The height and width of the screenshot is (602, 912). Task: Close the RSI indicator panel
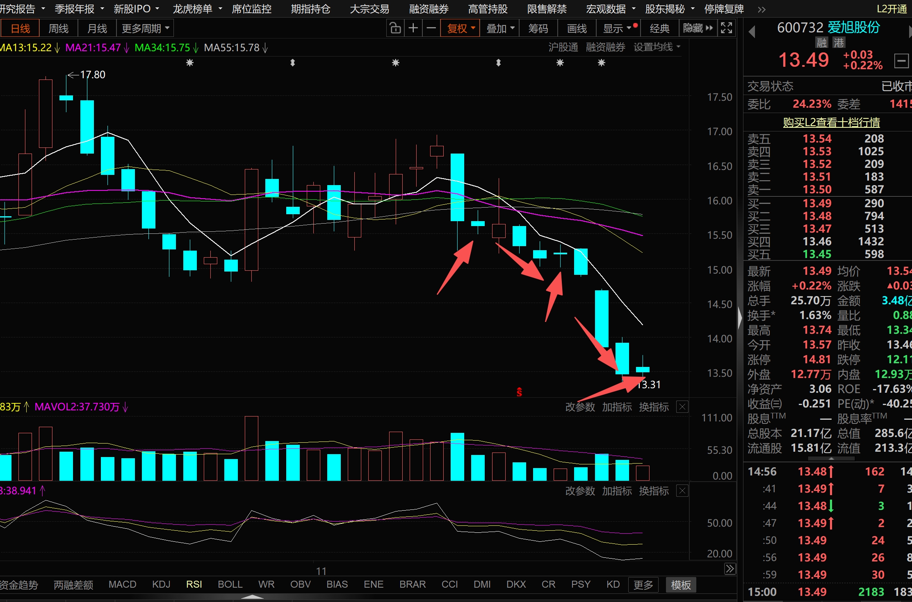(x=682, y=491)
